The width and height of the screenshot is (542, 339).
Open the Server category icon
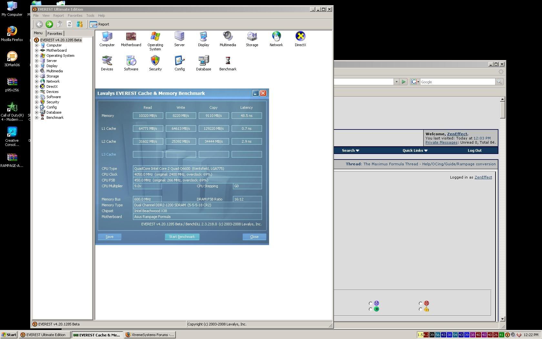(179, 39)
